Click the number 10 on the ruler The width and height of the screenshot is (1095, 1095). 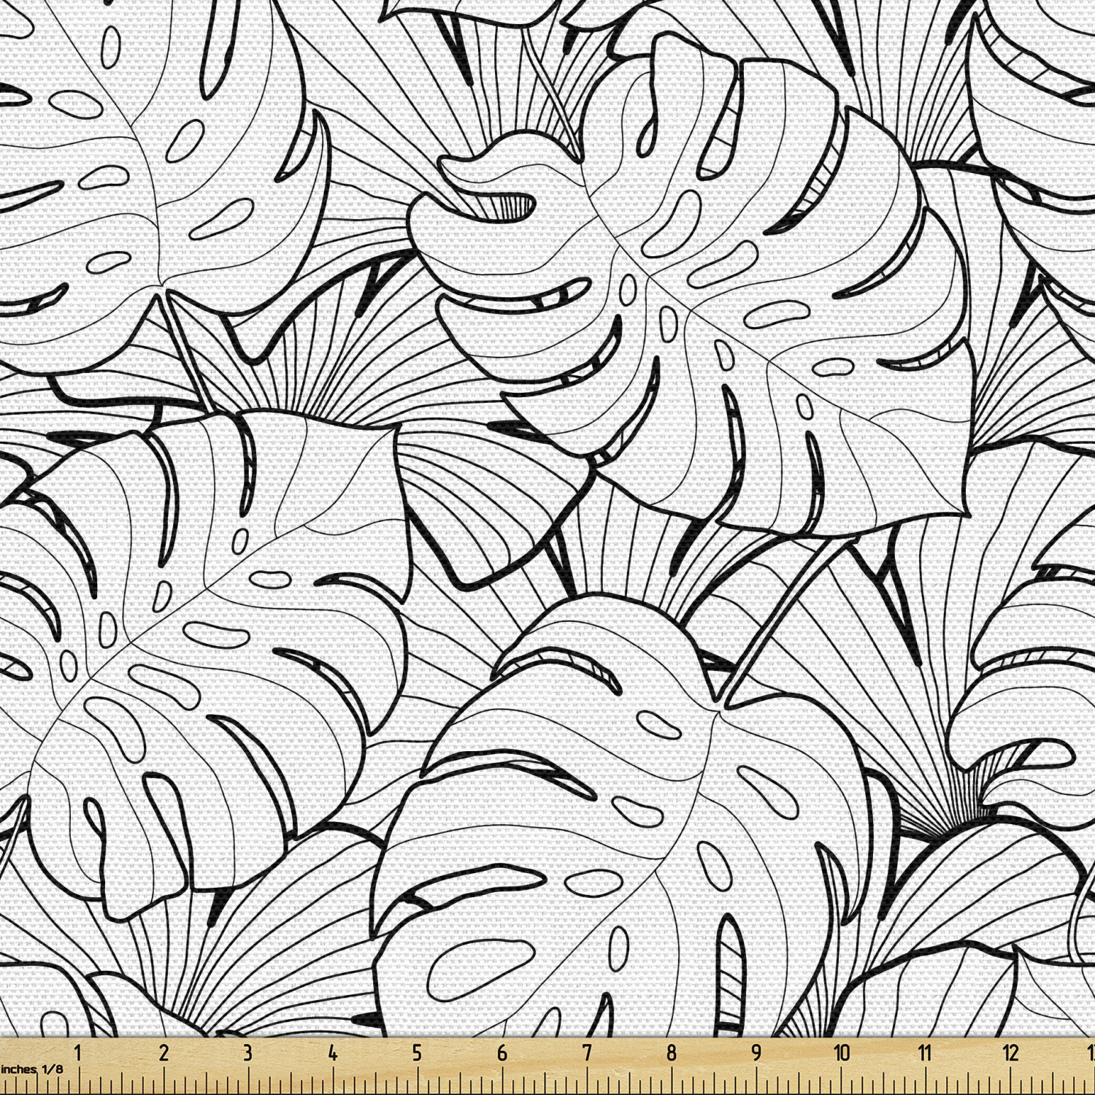tap(842, 1053)
